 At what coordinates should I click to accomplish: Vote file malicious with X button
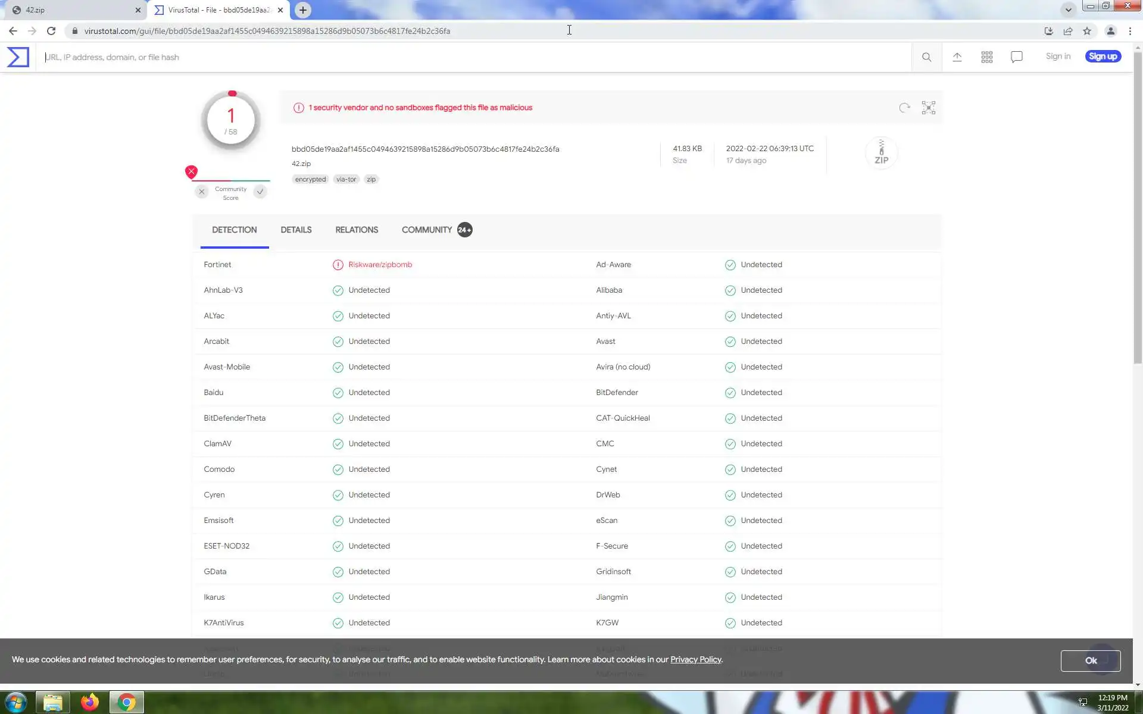pos(202,192)
